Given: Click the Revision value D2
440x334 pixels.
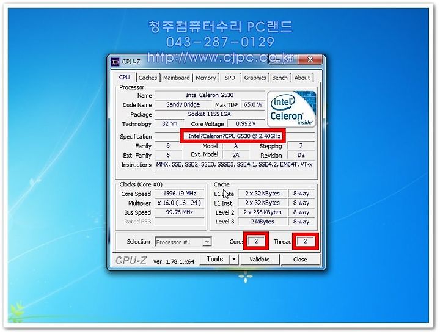Looking at the screenshot, I should click(x=301, y=155).
